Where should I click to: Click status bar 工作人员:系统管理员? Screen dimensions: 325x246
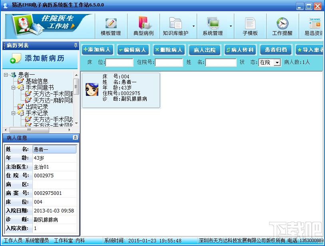(x=26, y=241)
